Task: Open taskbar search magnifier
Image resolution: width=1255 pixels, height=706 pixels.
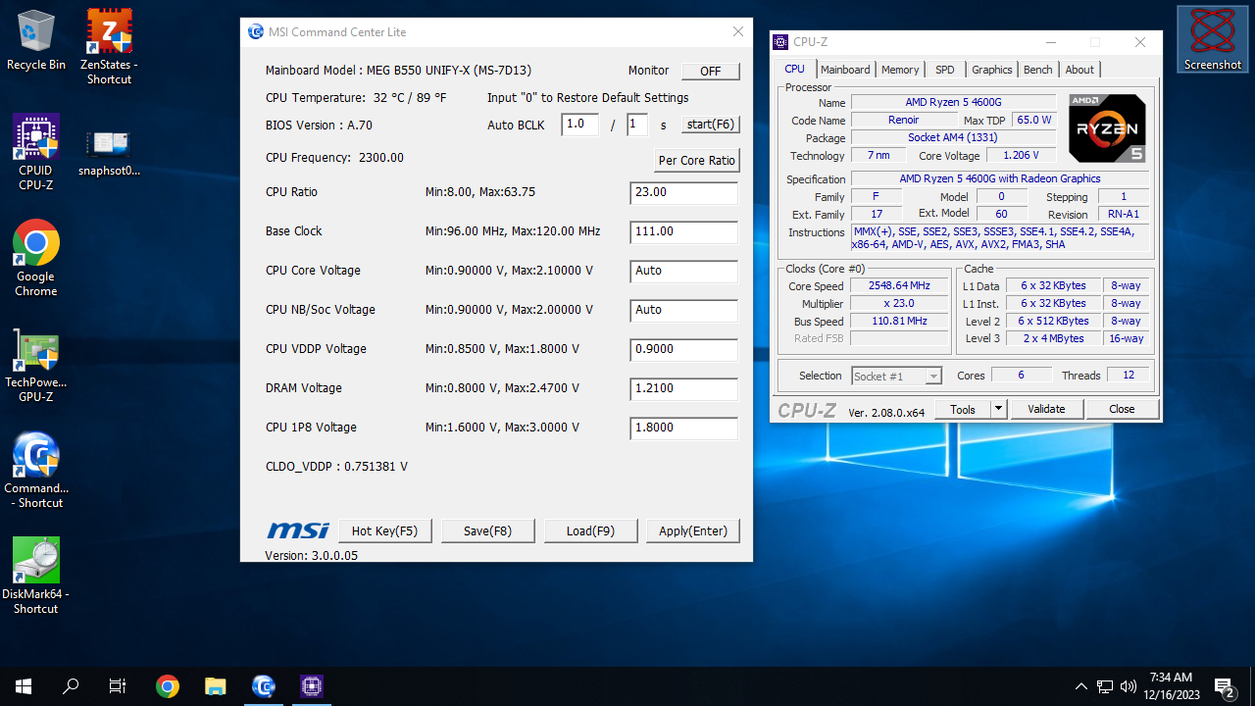Action: (71, 686)
